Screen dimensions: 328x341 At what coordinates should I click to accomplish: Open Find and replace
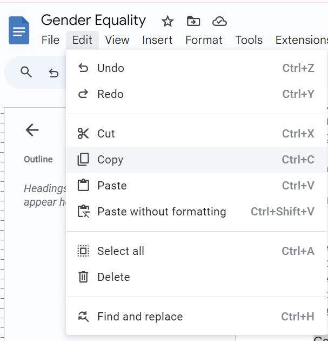click(x=140, y=317)
